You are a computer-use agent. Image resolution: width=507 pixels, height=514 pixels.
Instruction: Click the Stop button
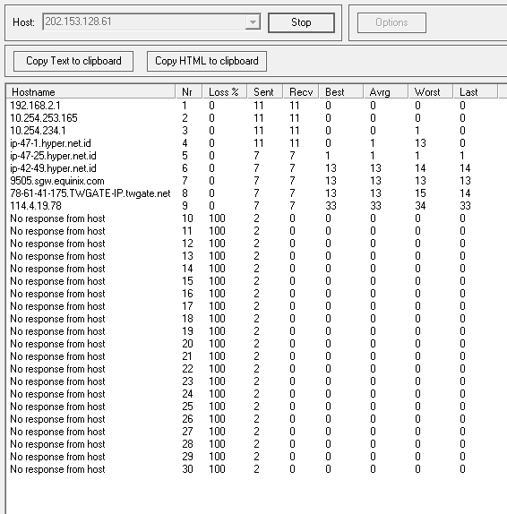(301, 22)
